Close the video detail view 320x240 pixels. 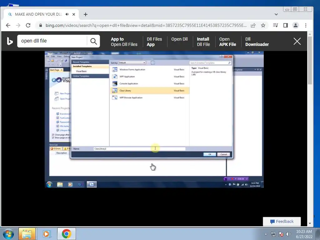pos(297,41)
